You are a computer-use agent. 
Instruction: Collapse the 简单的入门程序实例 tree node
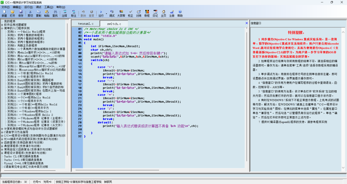tap(2, 28)
